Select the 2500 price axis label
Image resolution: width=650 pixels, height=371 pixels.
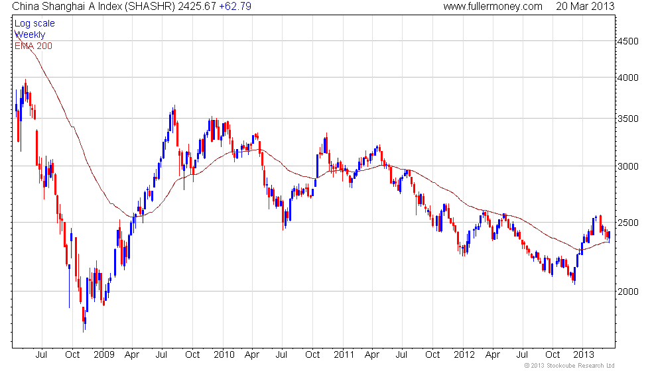[x=627, y=223]
